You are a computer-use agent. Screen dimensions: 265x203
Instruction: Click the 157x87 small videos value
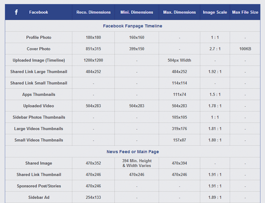click(x=179, y=140)
